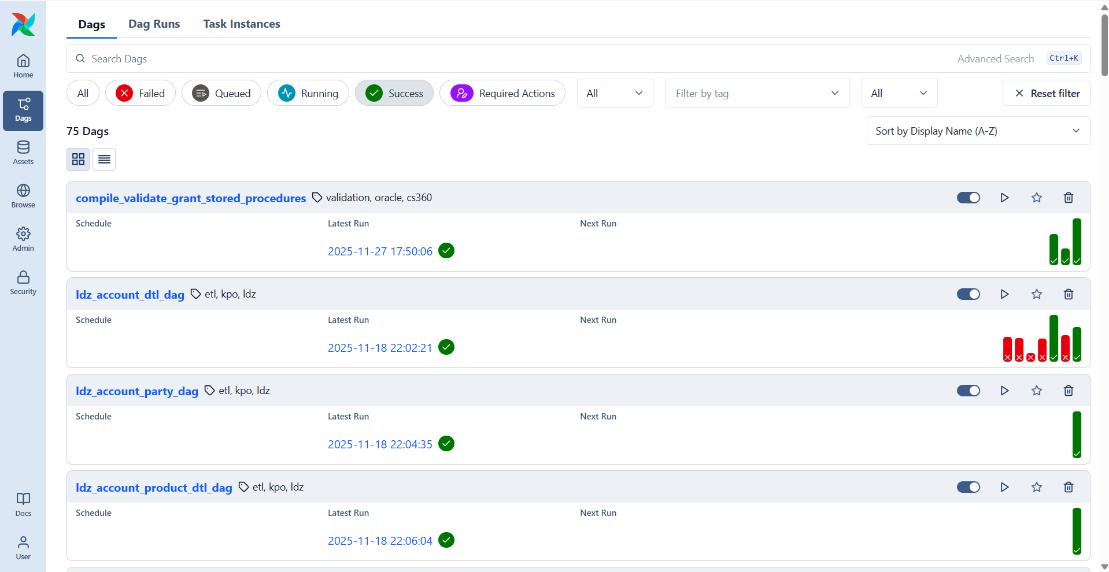Delete the ldz_account_party_dag

[1068, 391]
